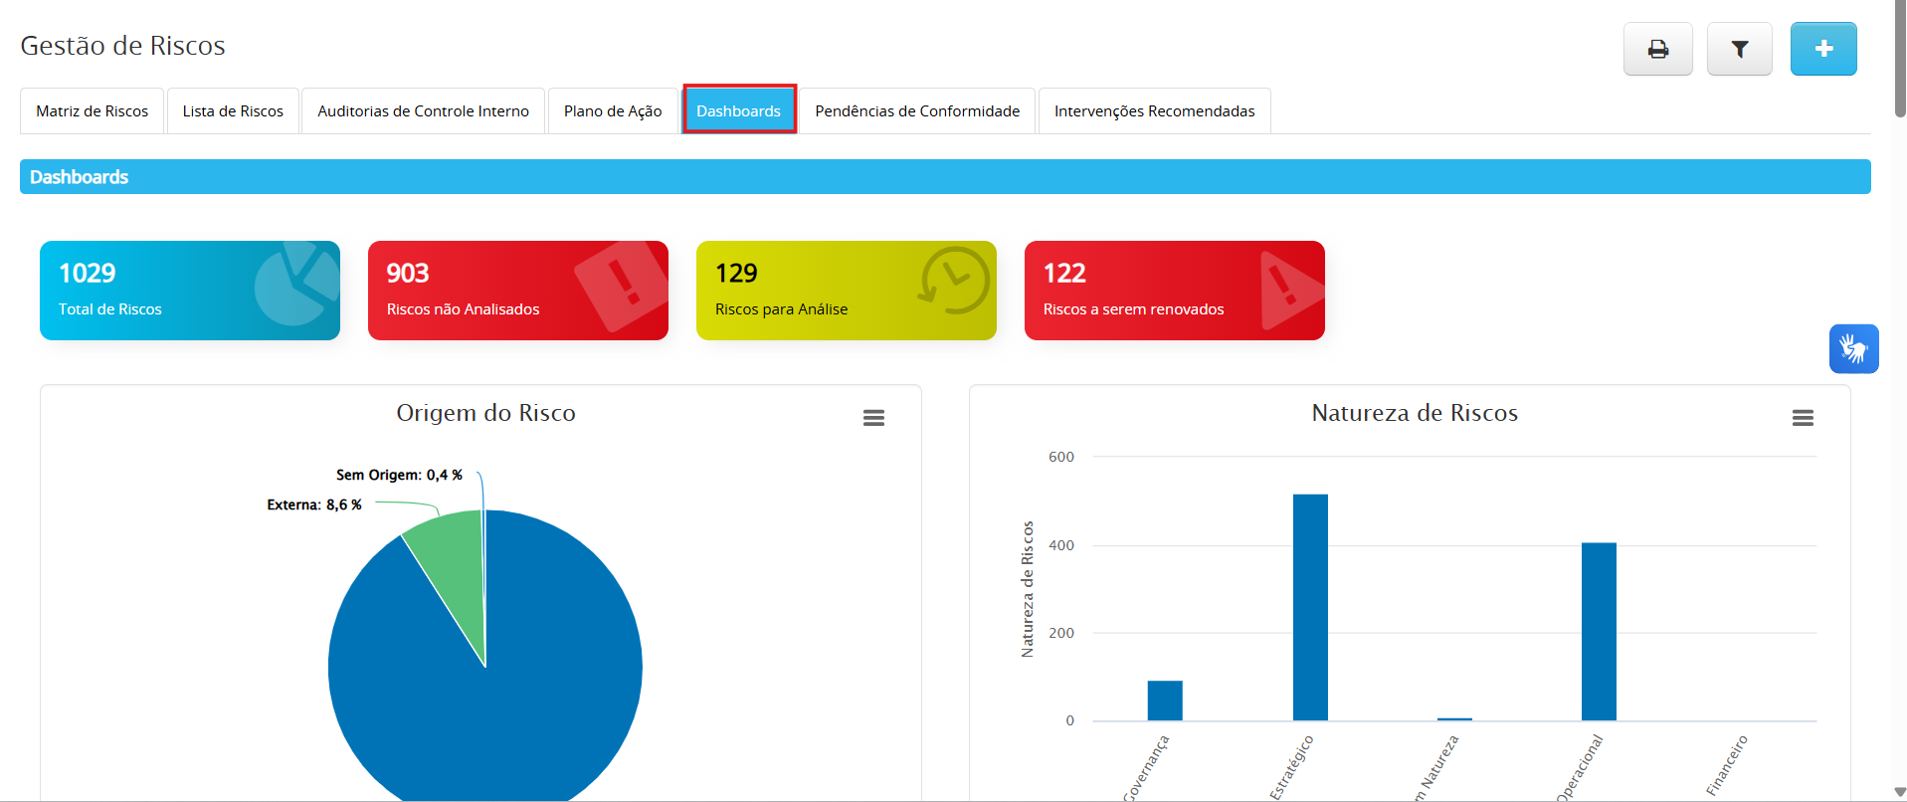Click the blue plus add button
Screen dimensions: 1907x802
pyautogui.click(x=1822, y=49)
